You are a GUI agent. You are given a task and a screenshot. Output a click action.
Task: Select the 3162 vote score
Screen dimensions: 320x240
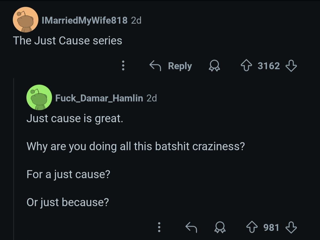[x=269, y=66]
